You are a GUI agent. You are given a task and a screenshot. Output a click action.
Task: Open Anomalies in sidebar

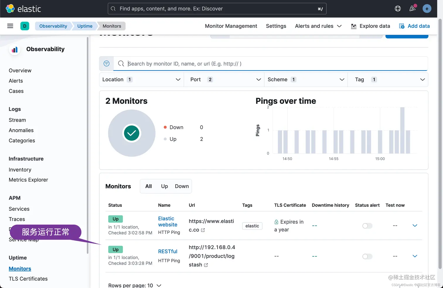21,130
